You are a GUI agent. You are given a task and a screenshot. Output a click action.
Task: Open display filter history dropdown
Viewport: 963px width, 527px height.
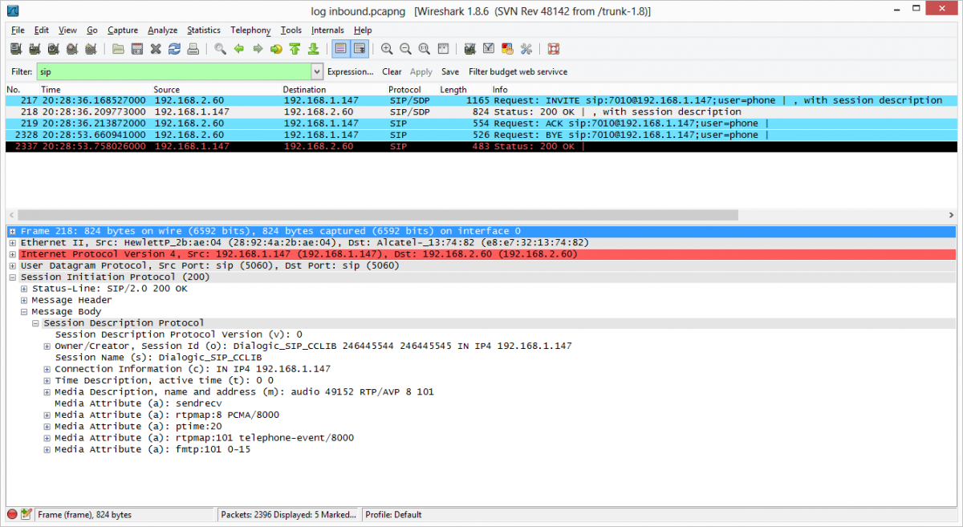[x=316, y=71]
